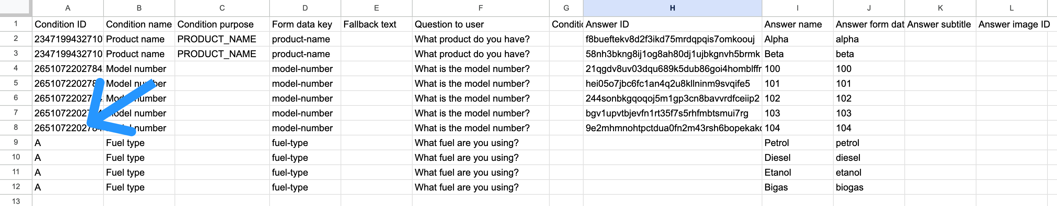Select the column A header
Viewport: 1057px width, 206px height.
68,8
